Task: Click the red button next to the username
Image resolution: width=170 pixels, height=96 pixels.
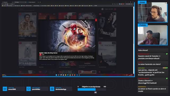Action: [115, 9]
